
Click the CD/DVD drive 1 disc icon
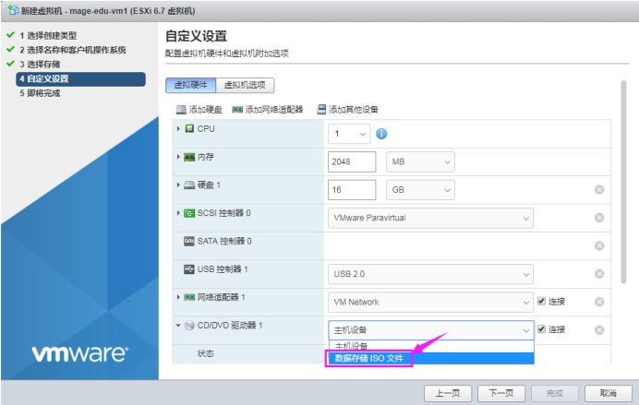(x=189, y=326)
